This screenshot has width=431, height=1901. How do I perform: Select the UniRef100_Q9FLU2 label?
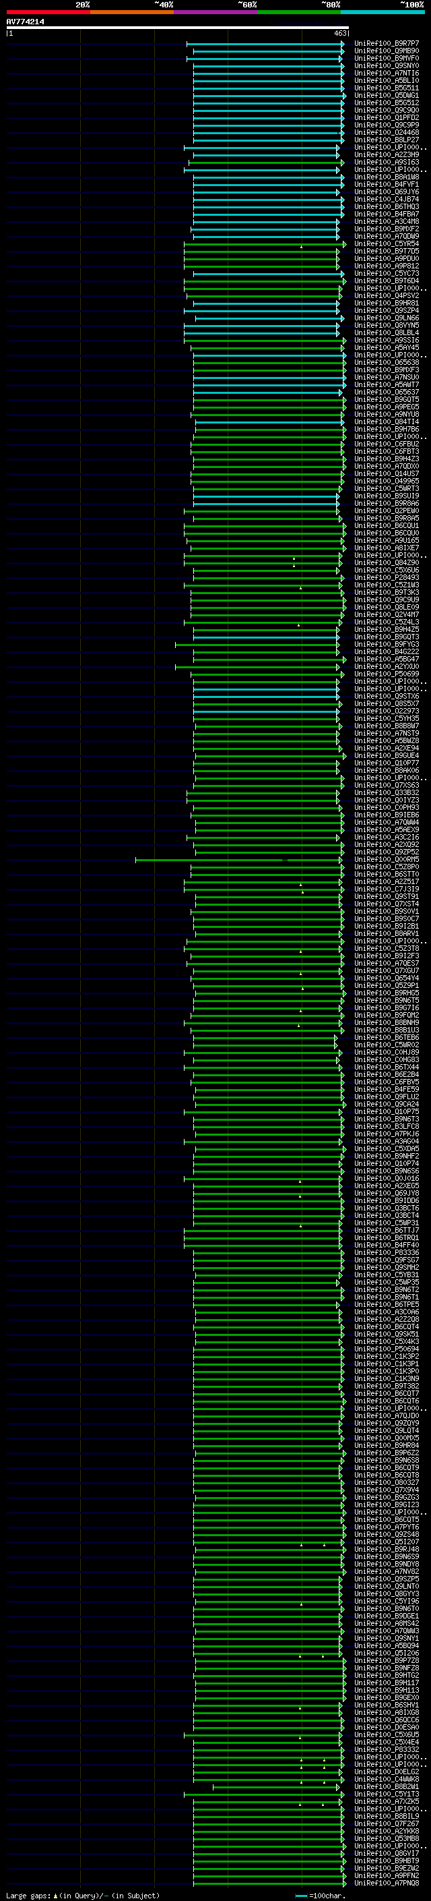tap(387, 1096)
